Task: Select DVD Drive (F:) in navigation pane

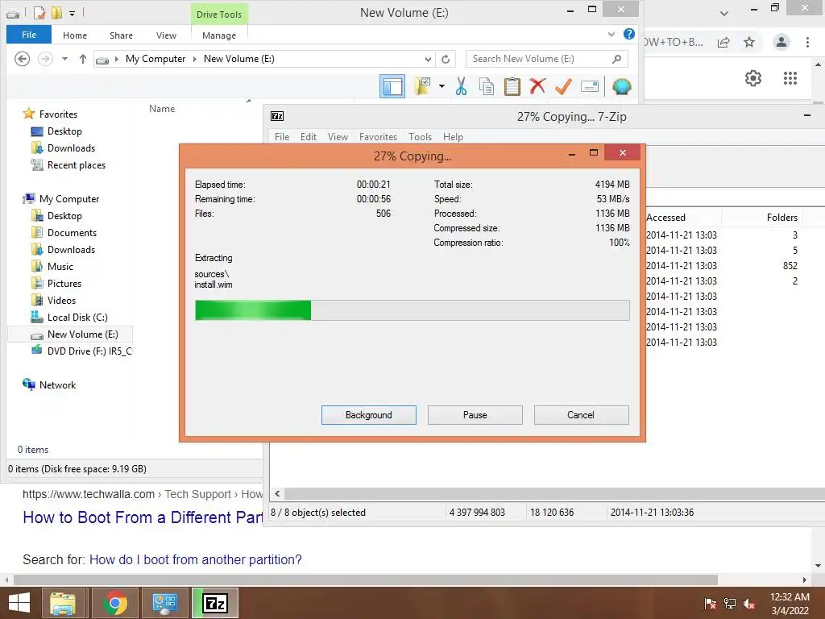Action: pyautogui.click(x=89, y=351)
